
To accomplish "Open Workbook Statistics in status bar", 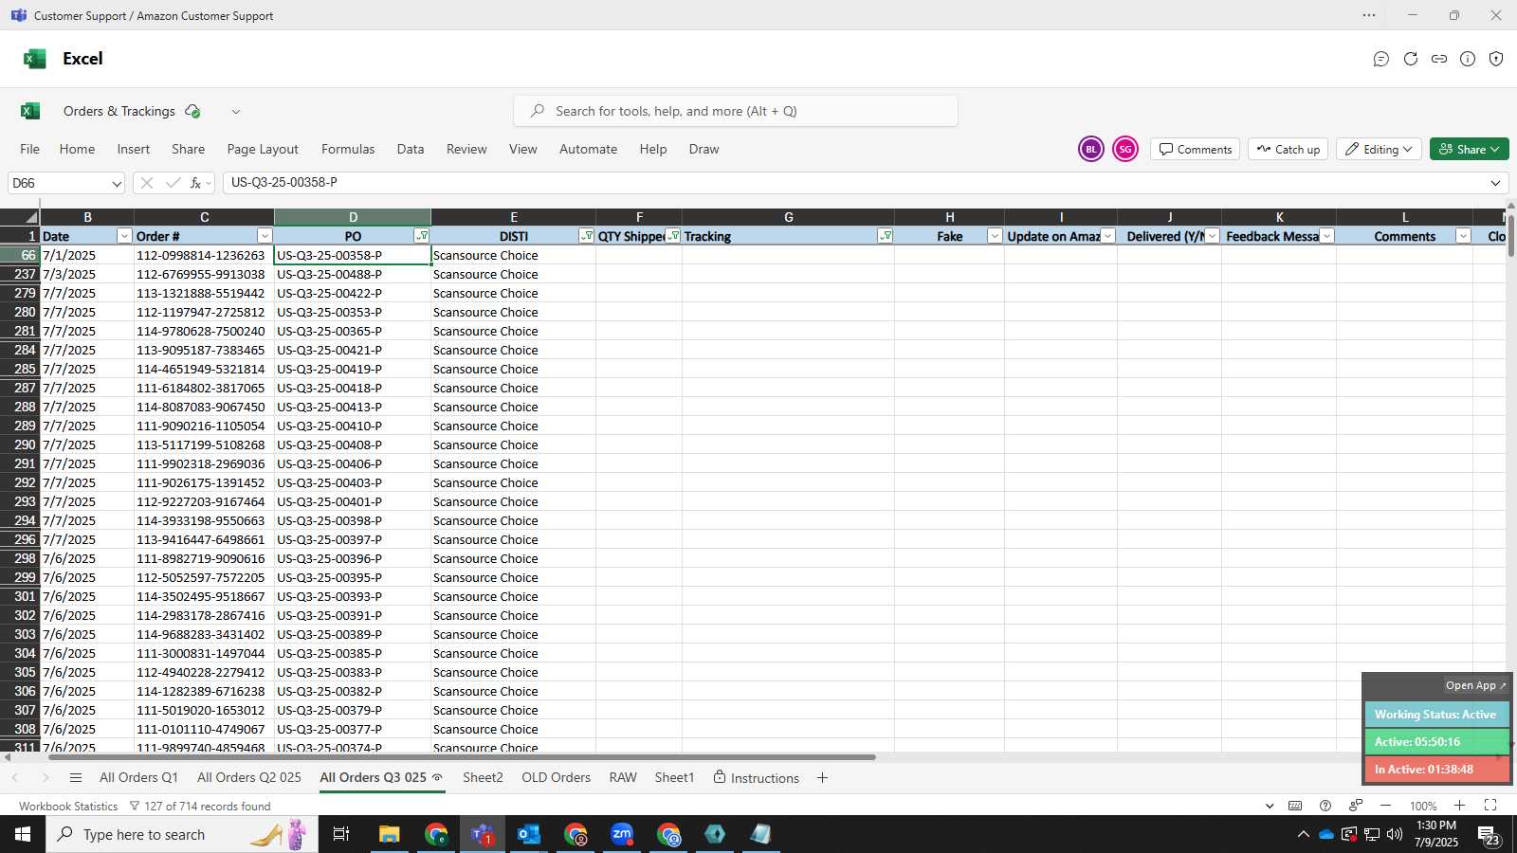I will tap(68, 807).
